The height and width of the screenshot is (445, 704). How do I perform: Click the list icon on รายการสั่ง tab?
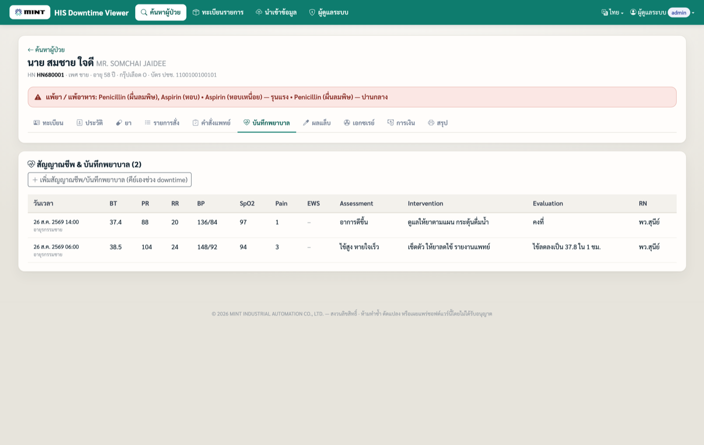[147, 123]
